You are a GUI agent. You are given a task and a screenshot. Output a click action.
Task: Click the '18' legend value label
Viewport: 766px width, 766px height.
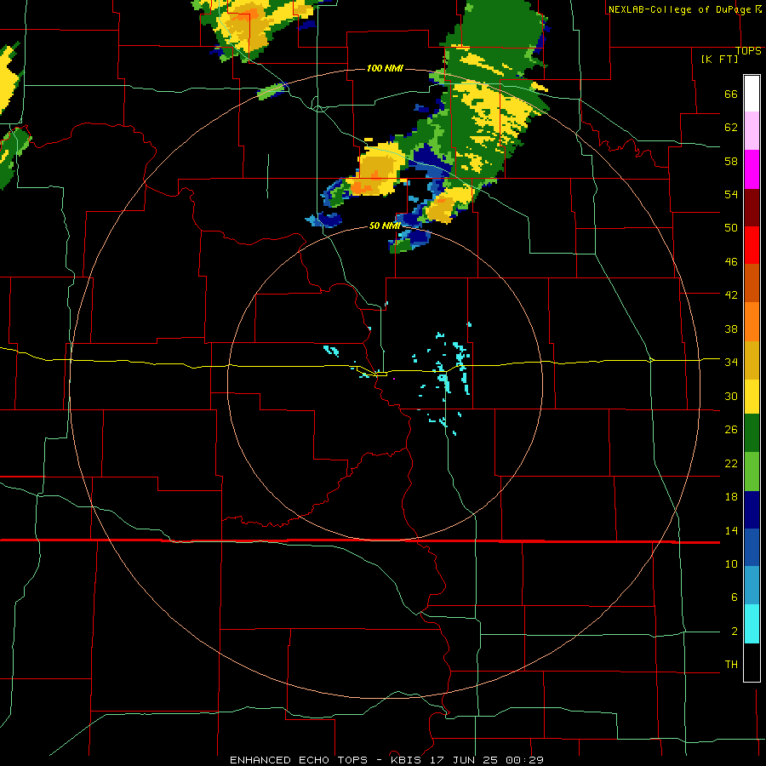point(731,496)
